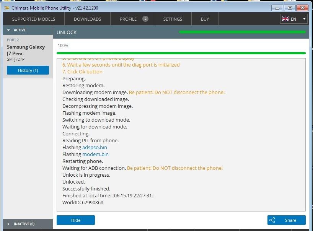This screenshot has height=231, width=313.
Task: Click the profile notification badge 2
Action: tap(145, 19)
